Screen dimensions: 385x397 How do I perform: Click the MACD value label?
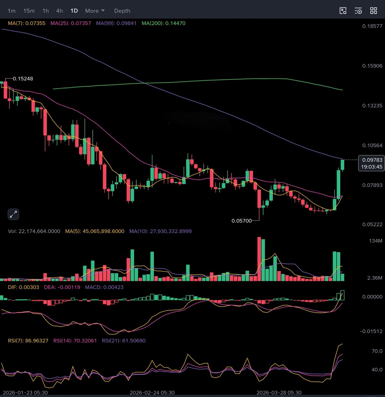coord(104,287)
